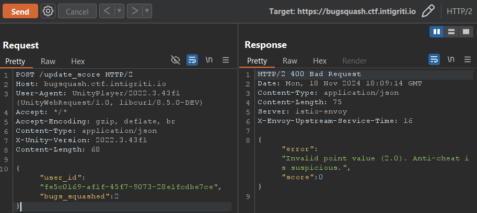Select side-by-side split layout view
This screenshot has width=477, height=213.
coord(436,32)
